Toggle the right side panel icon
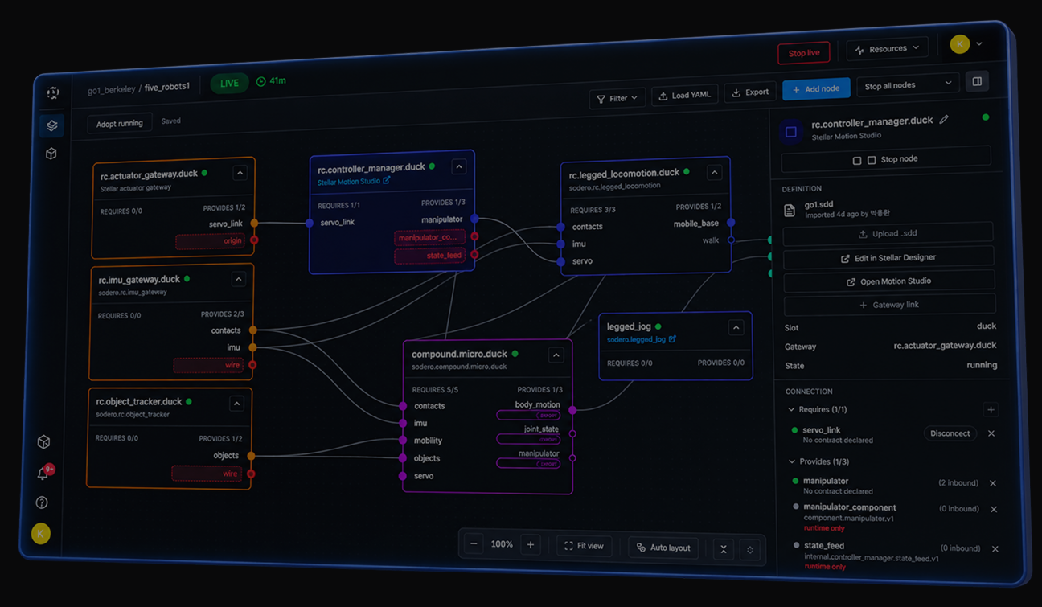 (977, 81)
